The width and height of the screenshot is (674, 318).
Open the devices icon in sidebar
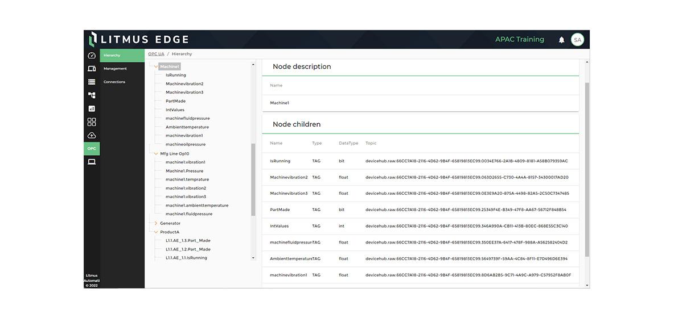[92, 69]
